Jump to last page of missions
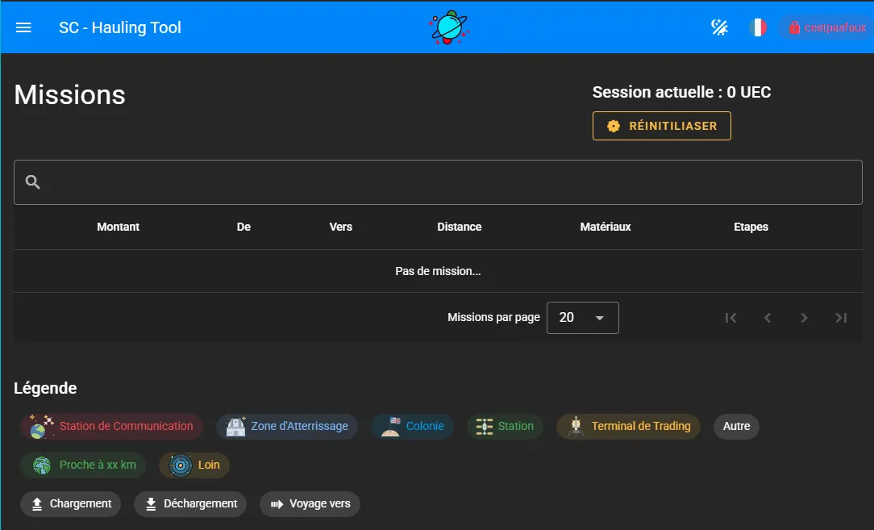 point(841,318)
